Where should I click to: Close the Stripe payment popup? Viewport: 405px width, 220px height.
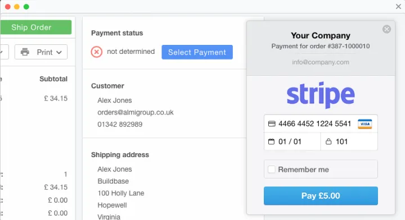[x=386, y=29]
